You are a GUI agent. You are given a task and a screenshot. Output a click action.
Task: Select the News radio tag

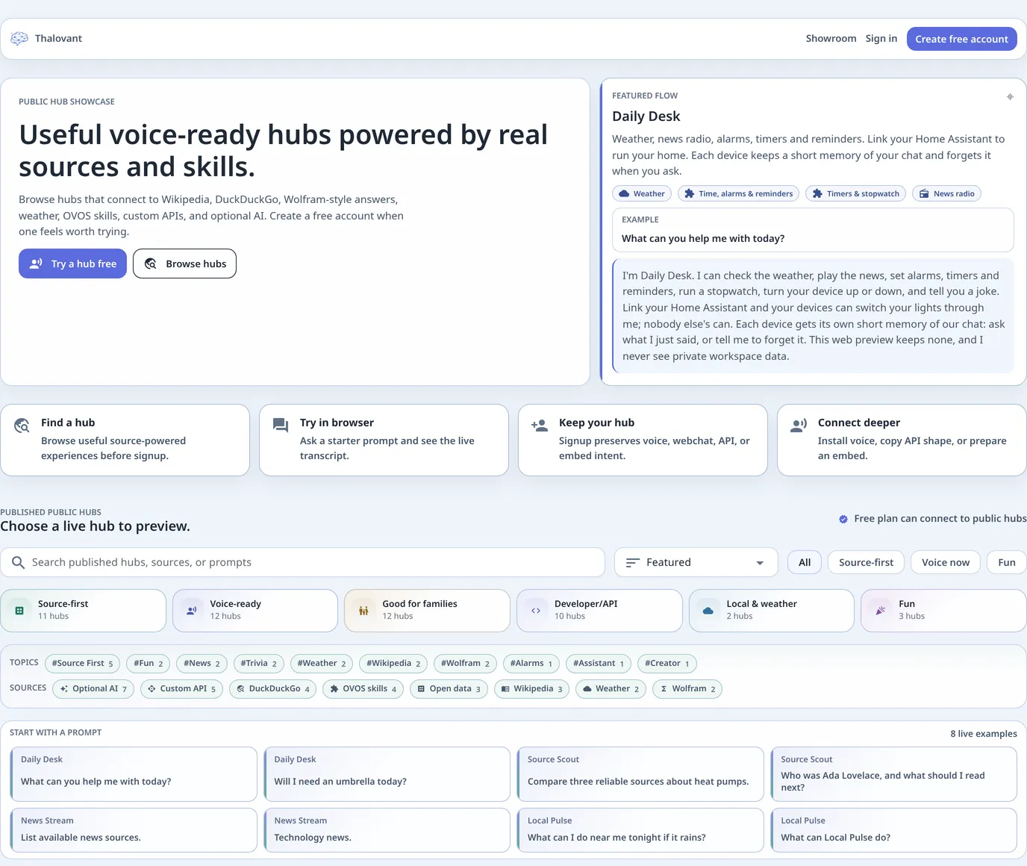tap(946, 194)
